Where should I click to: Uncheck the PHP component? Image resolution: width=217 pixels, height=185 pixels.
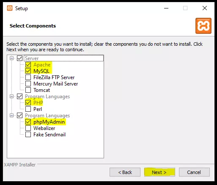pos(28,103)
